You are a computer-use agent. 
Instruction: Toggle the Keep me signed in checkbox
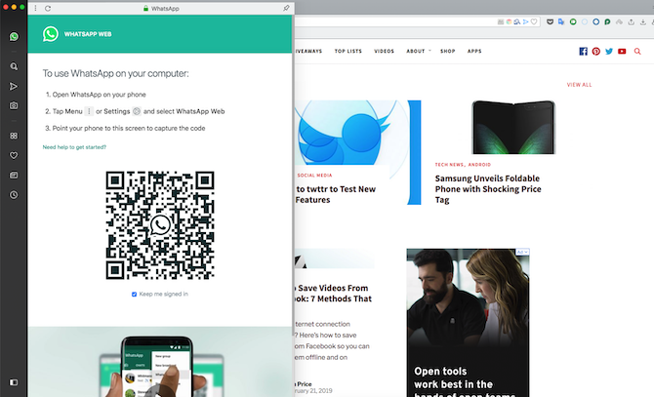[135, 295]
